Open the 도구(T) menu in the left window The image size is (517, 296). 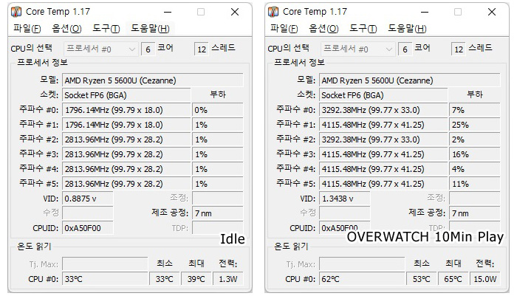(x=106, y=29)
